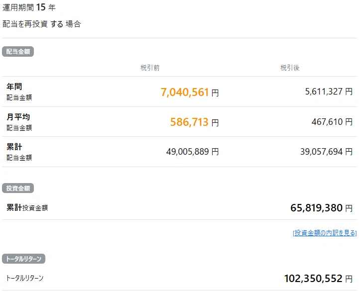Click the total return value 102,350,552
Viewport: 360px width, 292px height.
pos(314,279)
